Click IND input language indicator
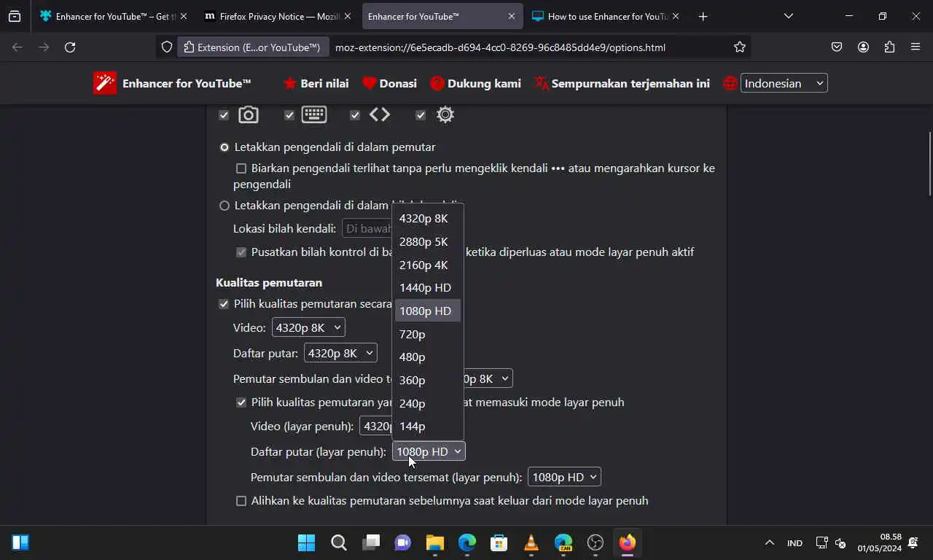 [795, 542]
